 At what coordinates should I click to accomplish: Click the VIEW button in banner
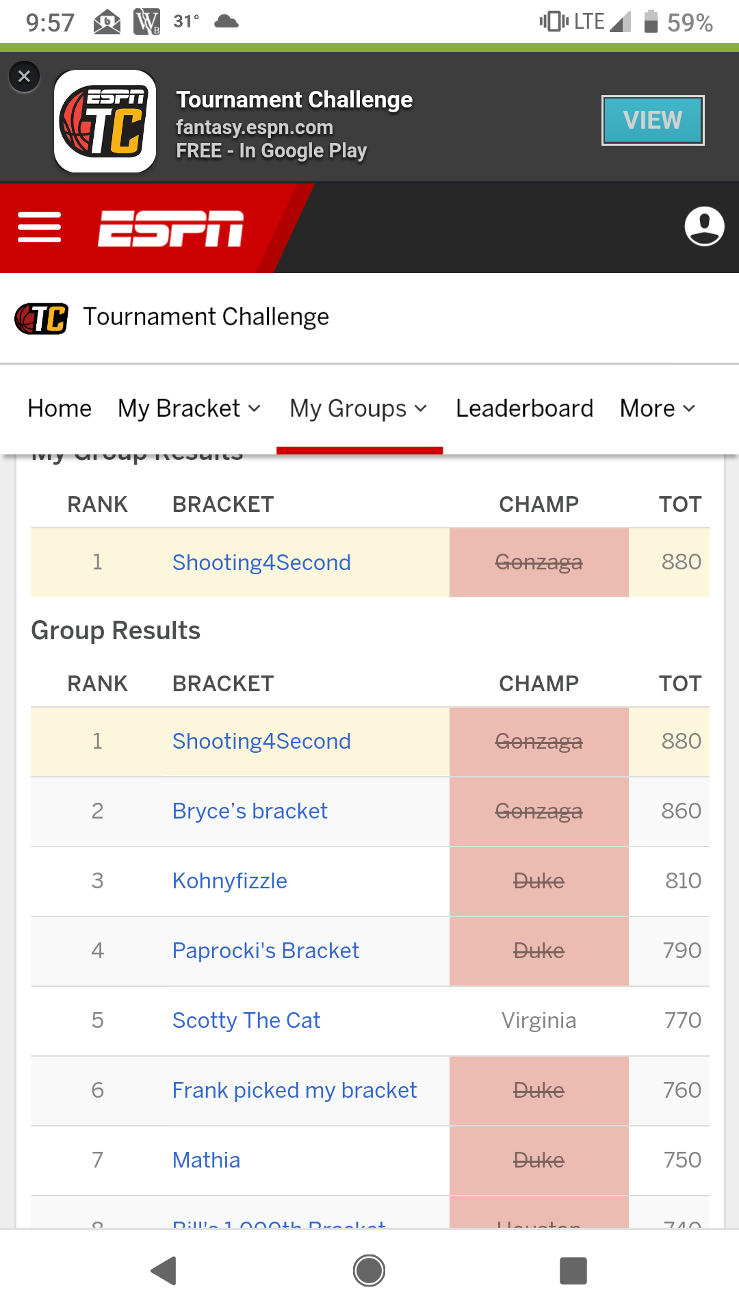point(652,120)
